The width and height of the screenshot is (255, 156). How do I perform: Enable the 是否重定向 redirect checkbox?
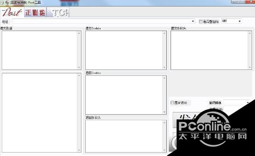pos(201,22)
